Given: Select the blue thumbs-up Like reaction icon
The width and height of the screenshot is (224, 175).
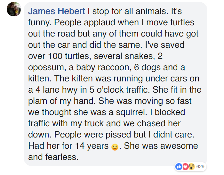Looking at the screenshot, I should (179, 167).
